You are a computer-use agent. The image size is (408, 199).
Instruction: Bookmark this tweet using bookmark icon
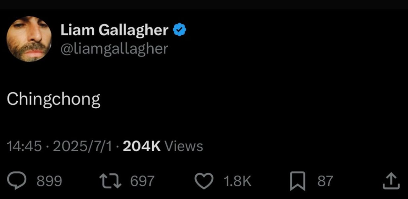click(x=297, y=181)
